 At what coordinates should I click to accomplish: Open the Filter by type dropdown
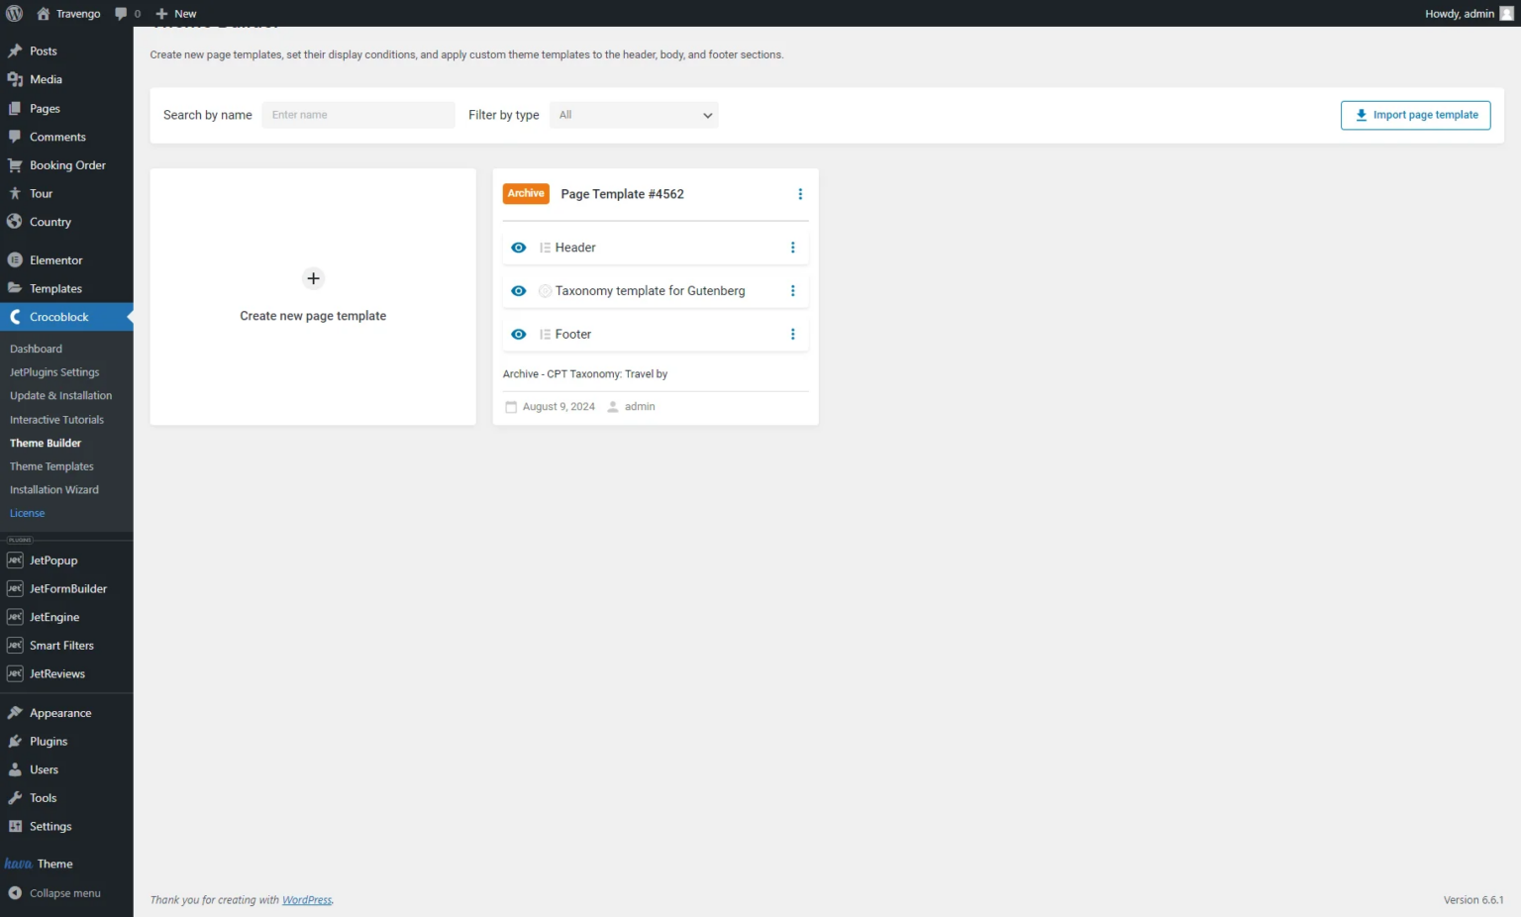coord(634,115)
